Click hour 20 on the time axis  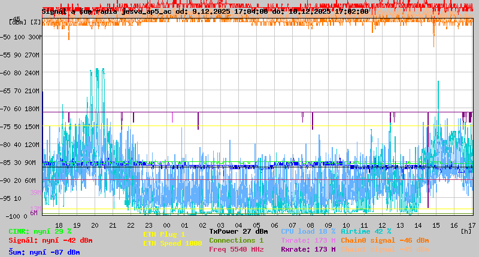(95, 225)
